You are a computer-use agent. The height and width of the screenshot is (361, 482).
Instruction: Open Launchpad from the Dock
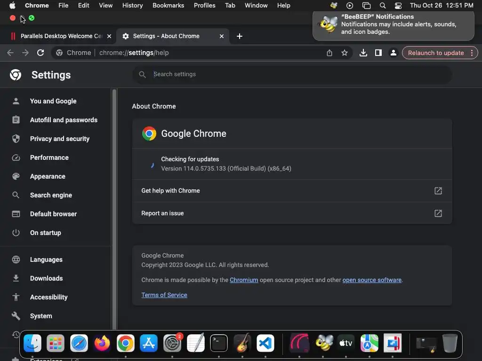coord(56,343)
